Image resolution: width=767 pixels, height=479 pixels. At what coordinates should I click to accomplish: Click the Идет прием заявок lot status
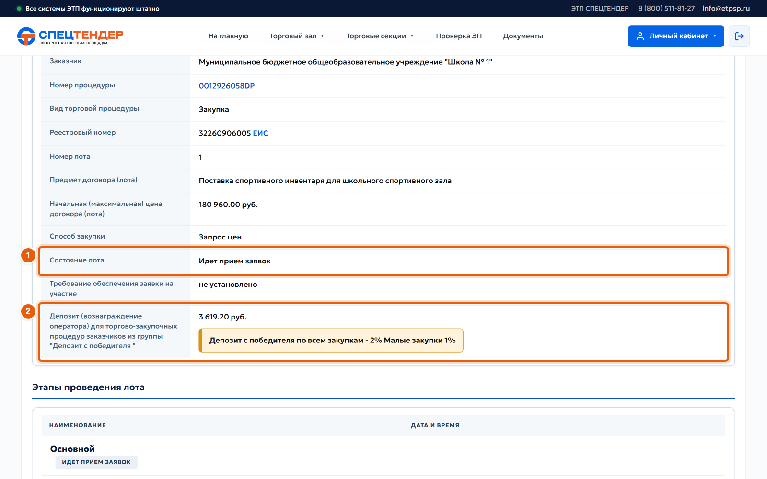coord(234,261)
